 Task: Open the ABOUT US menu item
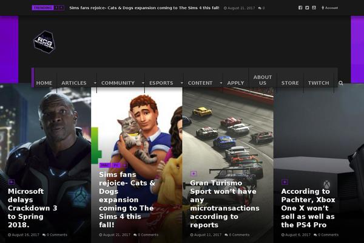(263, 80)
